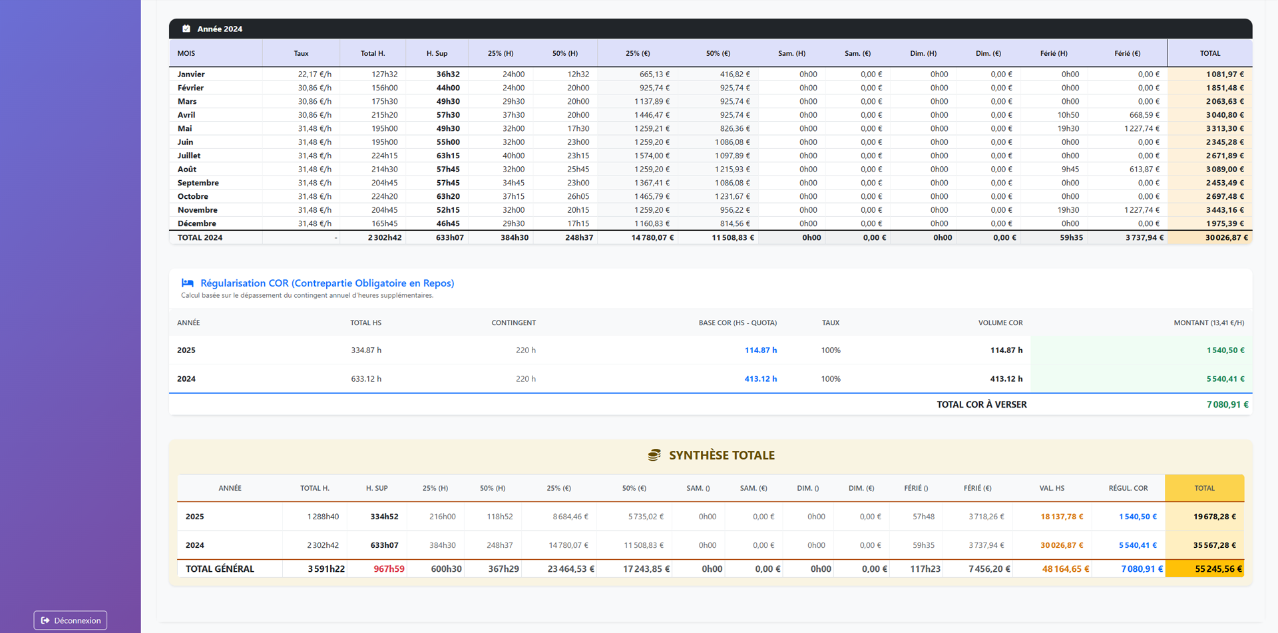
Task: Select the 2025 row in Synthèse Totale
Action: tap(195, 517)
